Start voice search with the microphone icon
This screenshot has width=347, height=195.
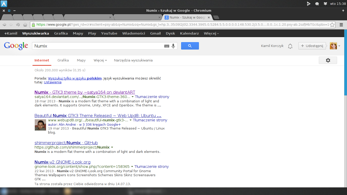(x=173, y=46)
